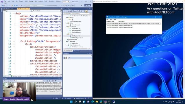Switch to the MainWindow.xaml editor tab
The width and height of the screenshot is (185, 104).
(x=8, y=9)
